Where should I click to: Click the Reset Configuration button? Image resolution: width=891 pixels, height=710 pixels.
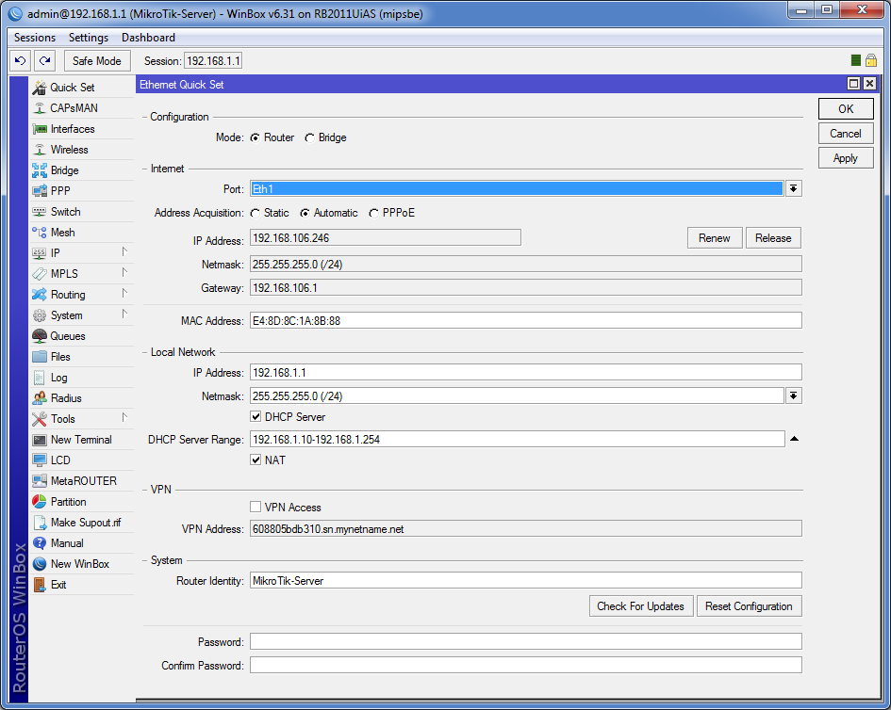[x=749, y=606]
